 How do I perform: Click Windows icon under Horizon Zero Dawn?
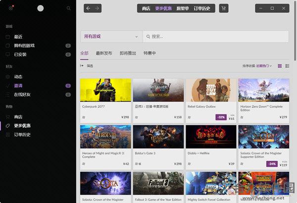tap(242, 117)
